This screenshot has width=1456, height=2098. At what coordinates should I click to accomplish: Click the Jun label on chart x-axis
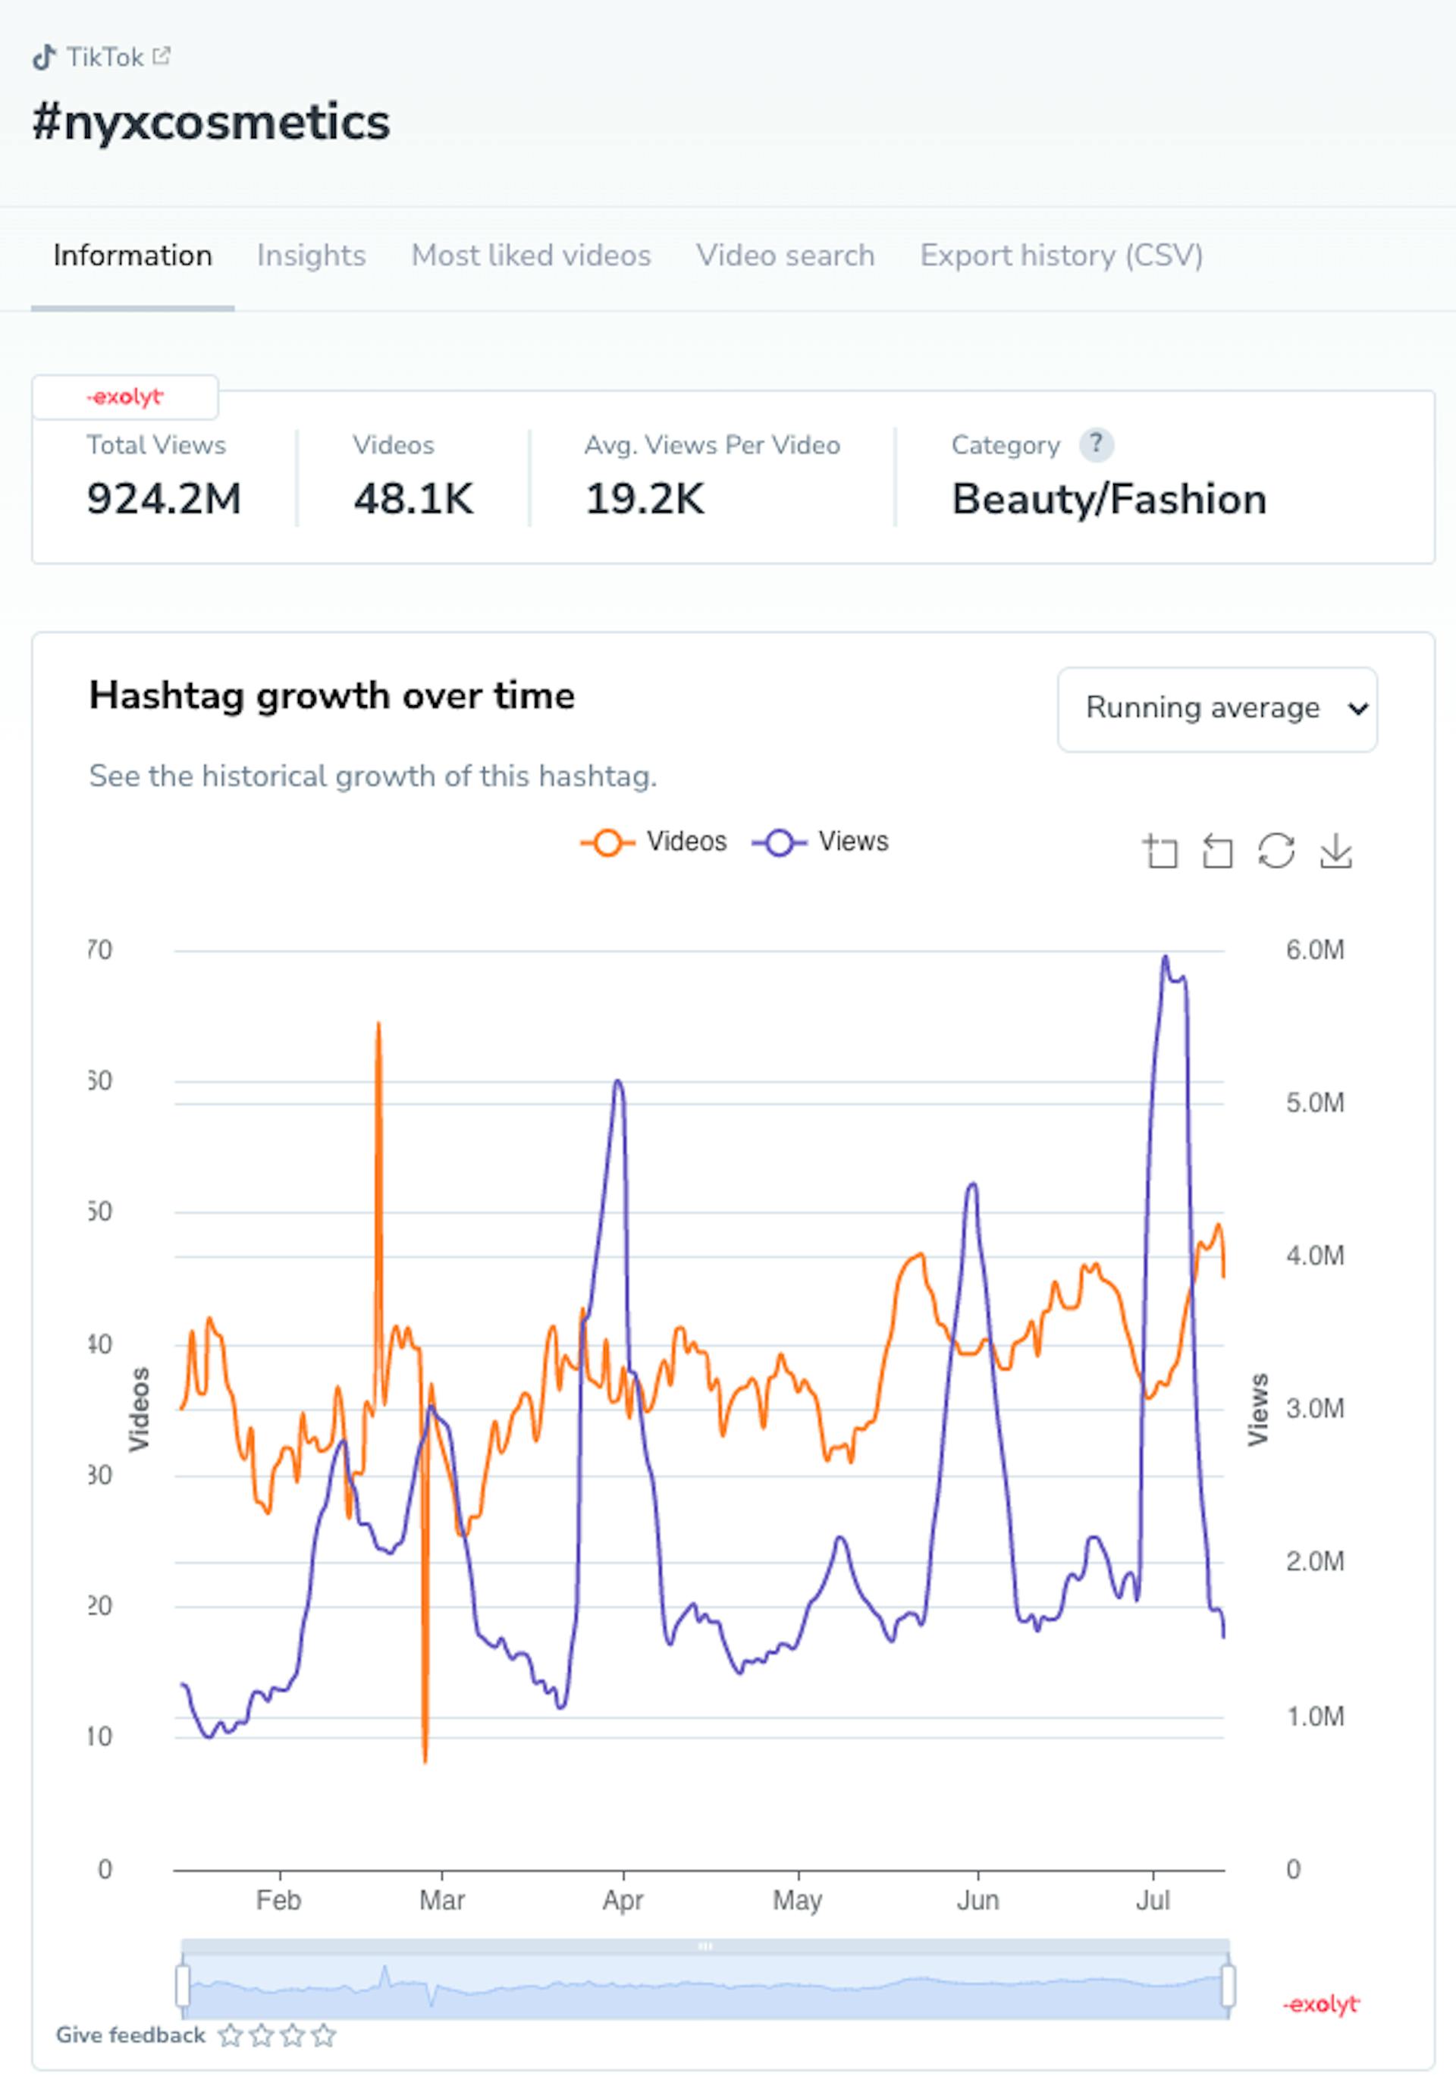coord(978,1900)
